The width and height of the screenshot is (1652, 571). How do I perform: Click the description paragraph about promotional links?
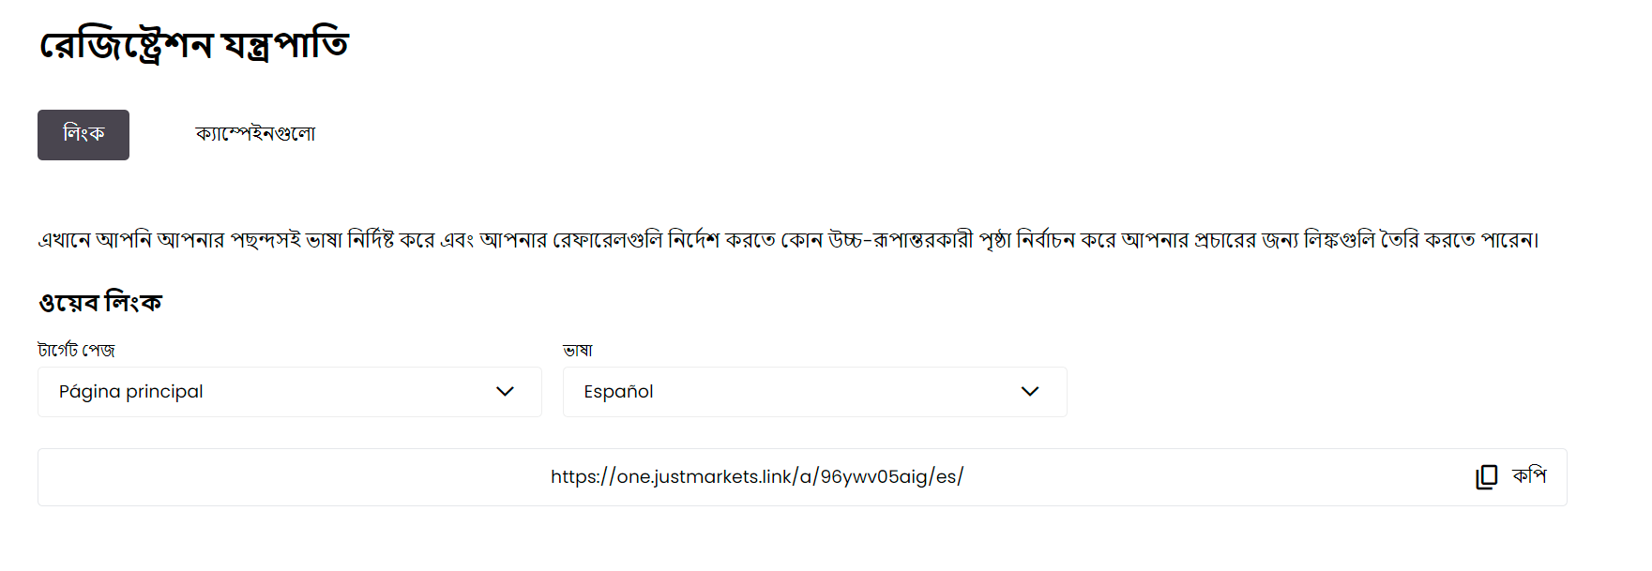[789, 240]
